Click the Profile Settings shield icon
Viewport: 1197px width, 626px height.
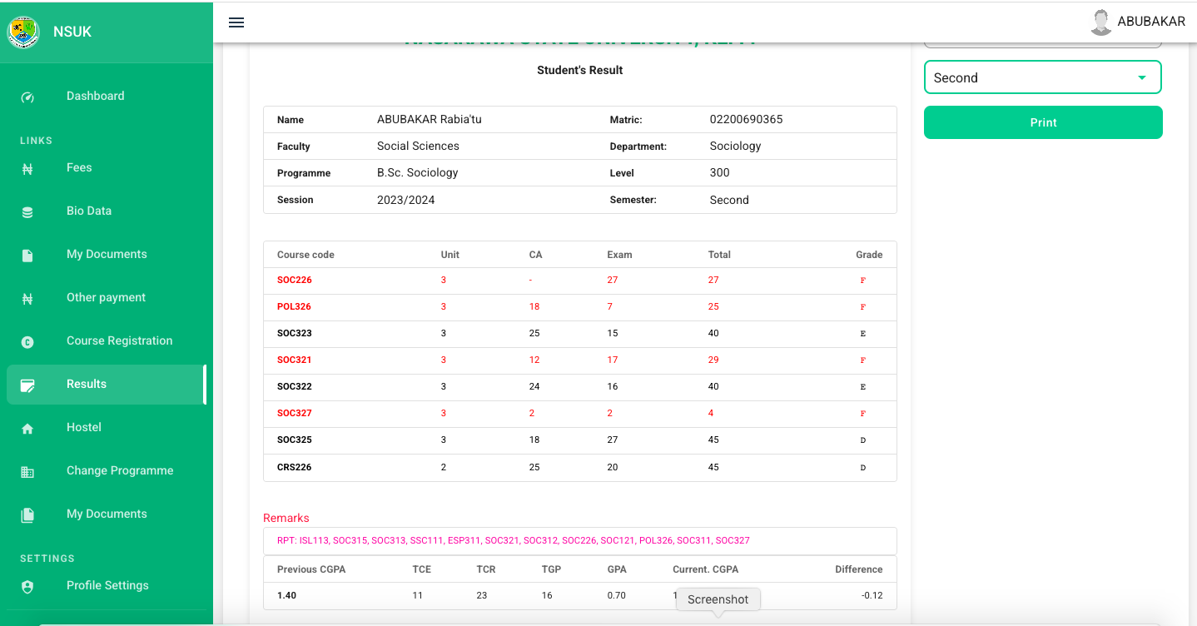[27, 586]
